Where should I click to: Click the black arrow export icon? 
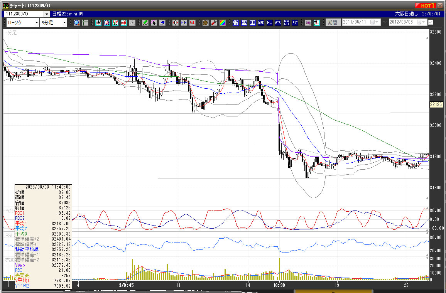(x=317, y=23)
